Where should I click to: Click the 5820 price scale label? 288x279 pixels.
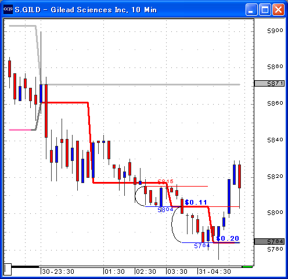[275, 176]
